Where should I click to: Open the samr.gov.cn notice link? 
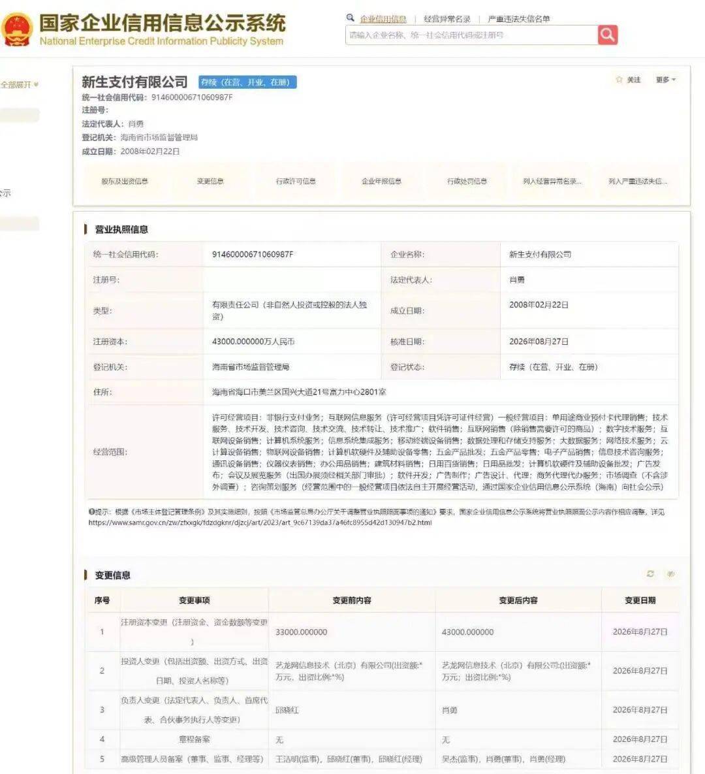(260, 523)
